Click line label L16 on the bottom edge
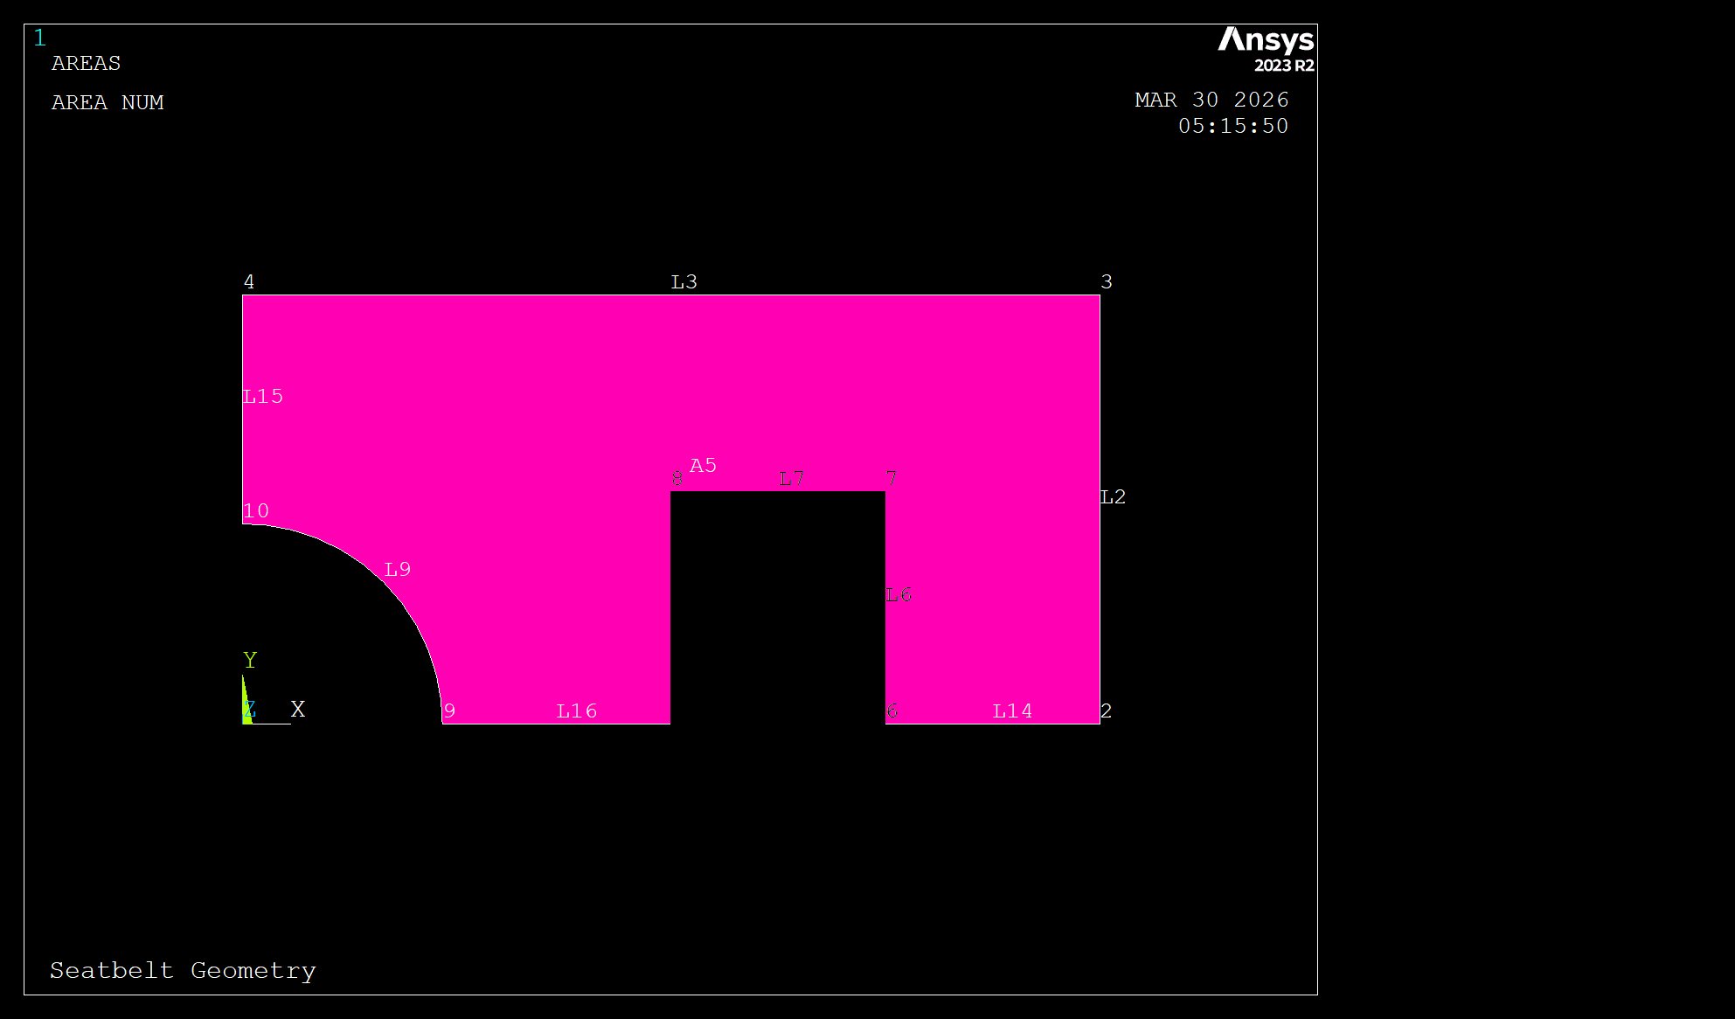The width and height of the screenshot is (1735, 1019). (x=577, y=711)
